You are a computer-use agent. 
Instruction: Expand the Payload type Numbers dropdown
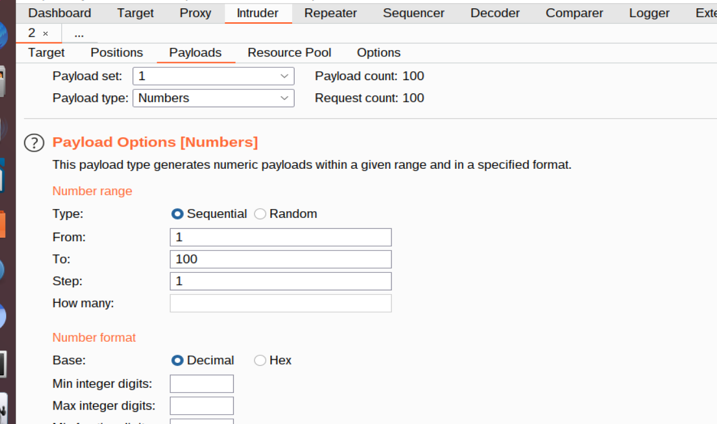[214, 98]
